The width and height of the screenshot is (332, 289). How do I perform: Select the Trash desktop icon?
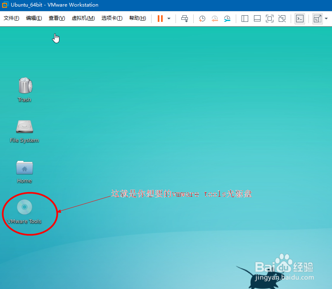coord(25,85)
